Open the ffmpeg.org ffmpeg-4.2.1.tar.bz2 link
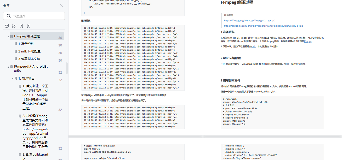The width and height of the screenshot is (342, 160). [250, 20]
